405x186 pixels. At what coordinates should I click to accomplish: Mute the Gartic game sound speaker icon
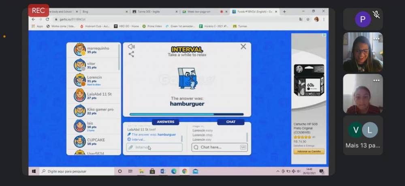tap(131, 46)
